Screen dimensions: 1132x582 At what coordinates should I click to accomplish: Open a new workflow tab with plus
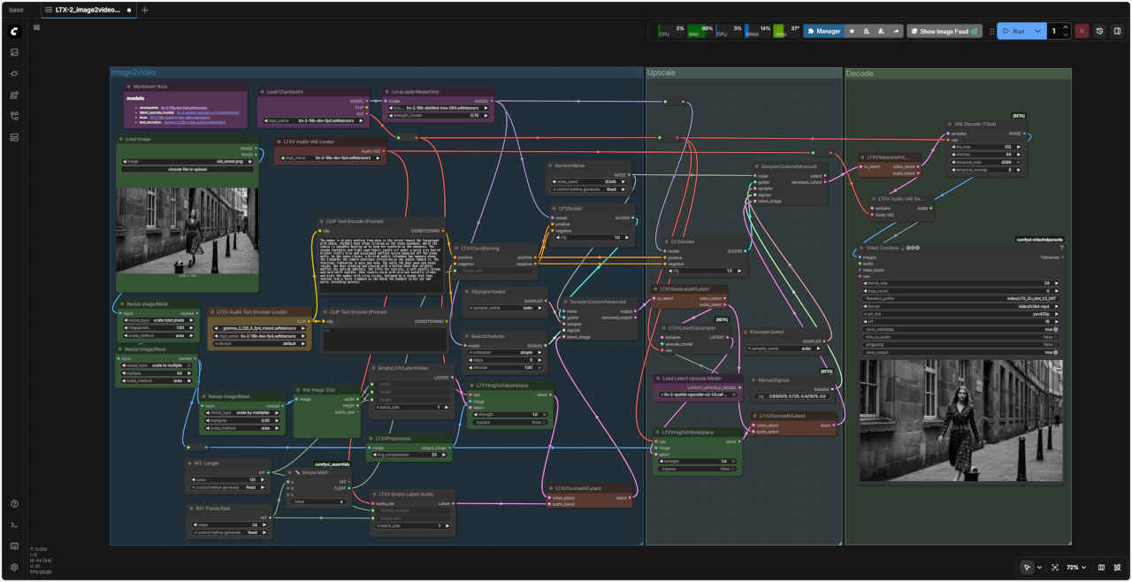[145, 10]
